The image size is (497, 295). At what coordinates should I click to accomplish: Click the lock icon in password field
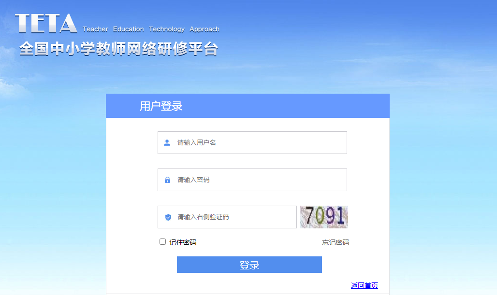pos(167,180)
